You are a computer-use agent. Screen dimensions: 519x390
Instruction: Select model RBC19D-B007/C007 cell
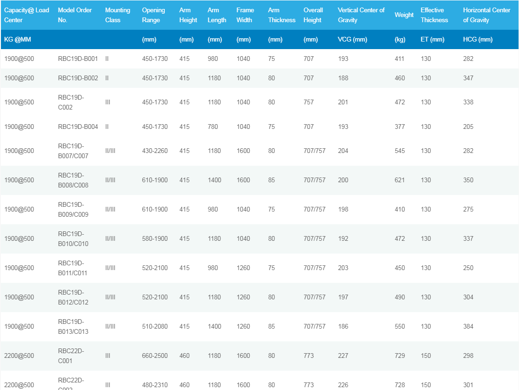click(x=73, y=151)
